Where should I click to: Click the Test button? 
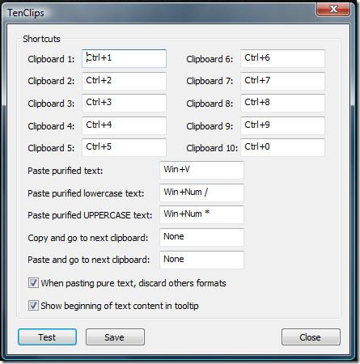48,337
